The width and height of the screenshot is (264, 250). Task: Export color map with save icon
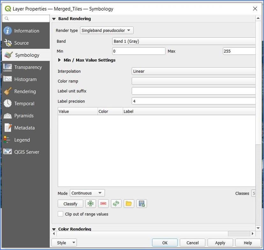point(142,203)
